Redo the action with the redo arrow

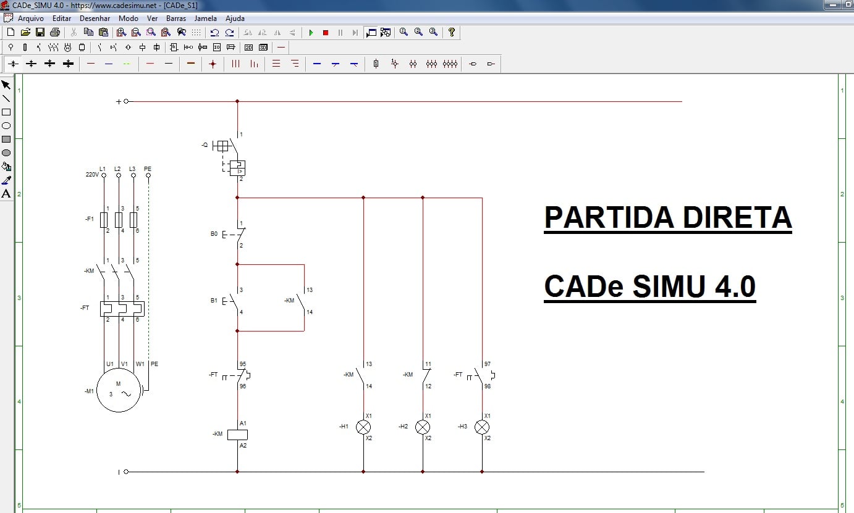tap(229, 32)
